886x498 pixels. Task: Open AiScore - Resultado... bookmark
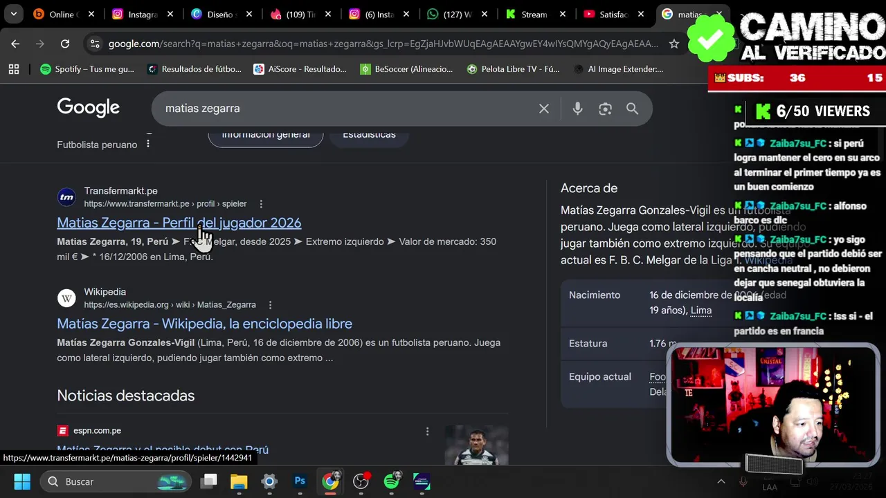point(300,69)
